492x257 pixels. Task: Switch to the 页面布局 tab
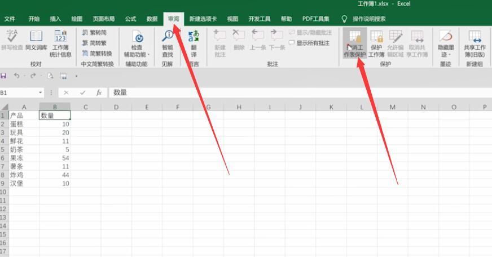[104, 19]
